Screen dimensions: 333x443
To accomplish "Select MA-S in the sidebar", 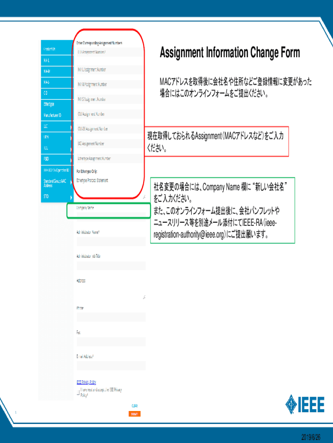I will tap(57, 83).
